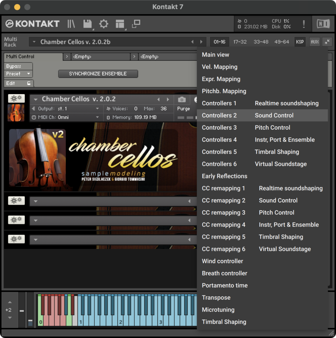
Task: Go to next multi with right arrow
Action: click(x=201, y=42)
